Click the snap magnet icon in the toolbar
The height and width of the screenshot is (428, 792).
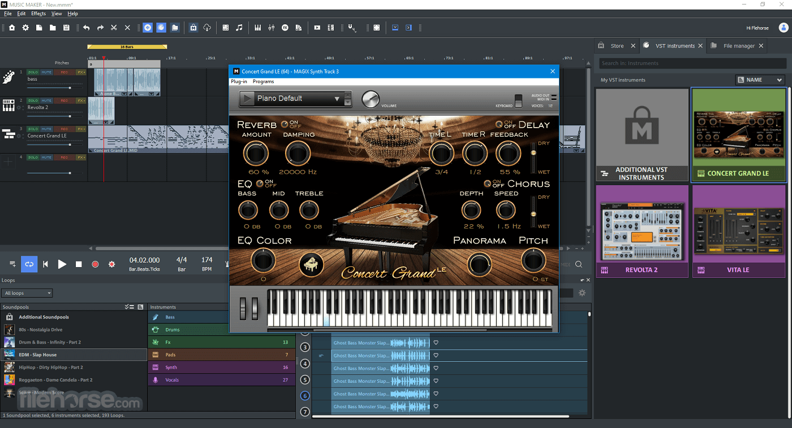[352, 28]
